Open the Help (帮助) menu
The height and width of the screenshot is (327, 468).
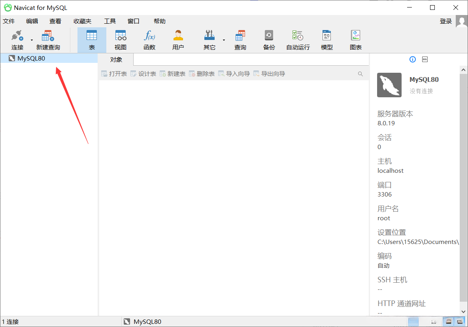[x=159, y=21]
